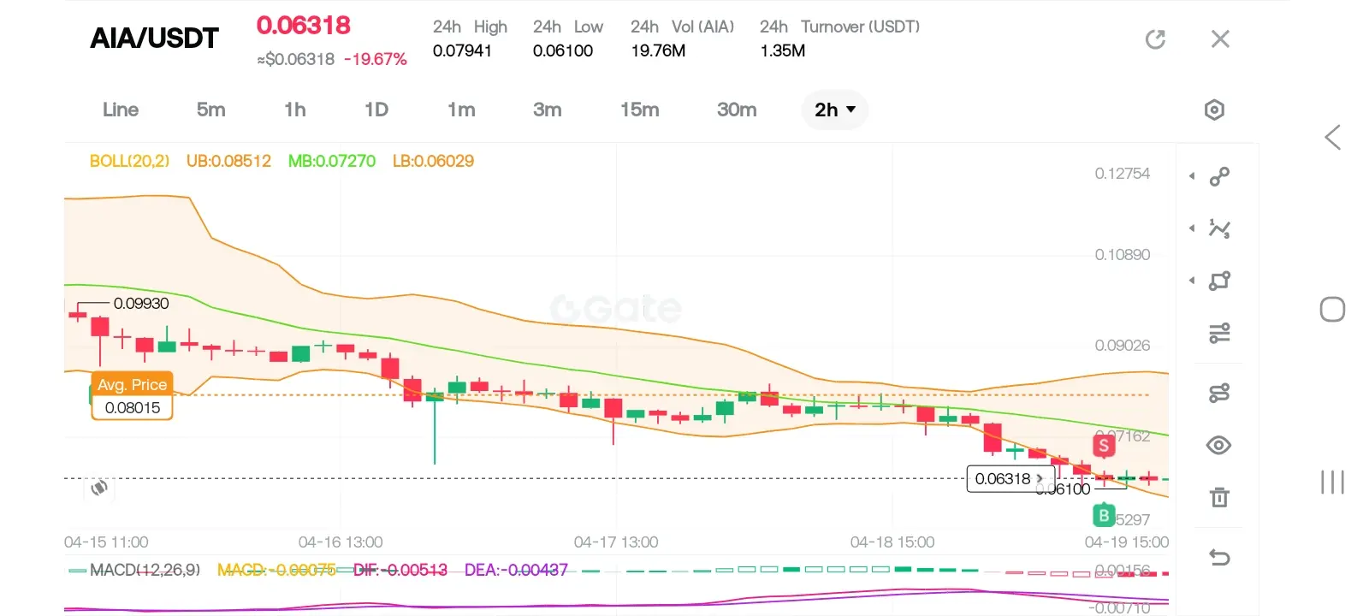Select the 5m interval
The image size is (1369, 616).
(x=210, y=110)
